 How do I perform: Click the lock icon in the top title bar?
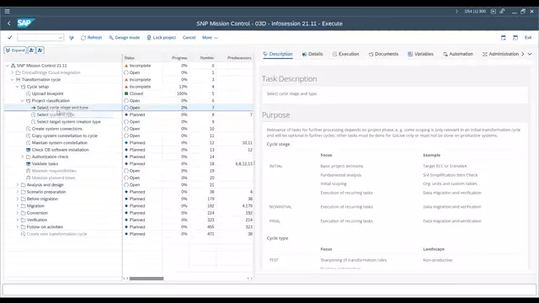(x=502, y=11)
